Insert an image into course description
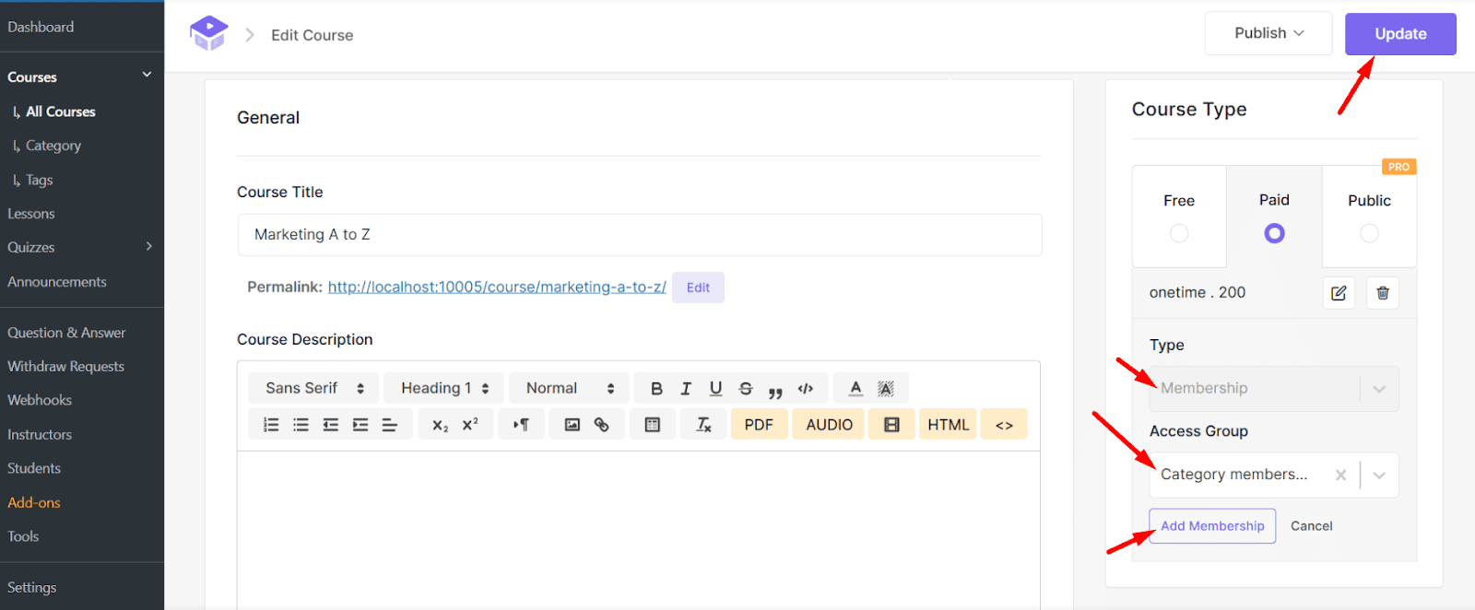This screenshot has width=1475, height=610. (572, 425)
